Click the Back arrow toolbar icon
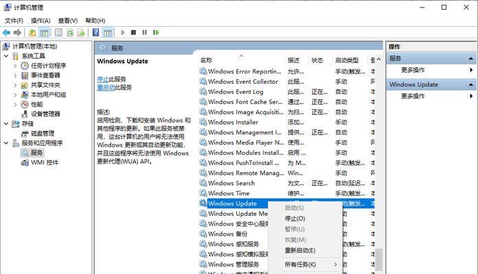The width and height of the screenshot is (478, 274). coord(6,32)
